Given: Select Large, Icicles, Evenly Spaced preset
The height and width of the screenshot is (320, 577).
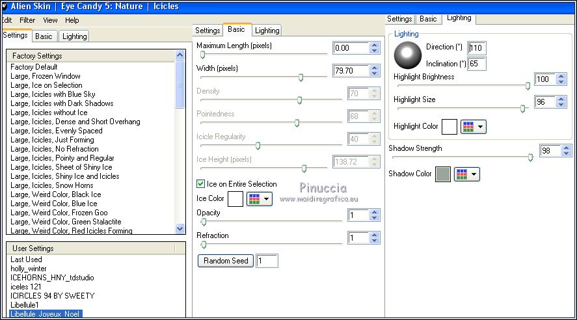Looking at the screenshot, I should tap(57, 131).
